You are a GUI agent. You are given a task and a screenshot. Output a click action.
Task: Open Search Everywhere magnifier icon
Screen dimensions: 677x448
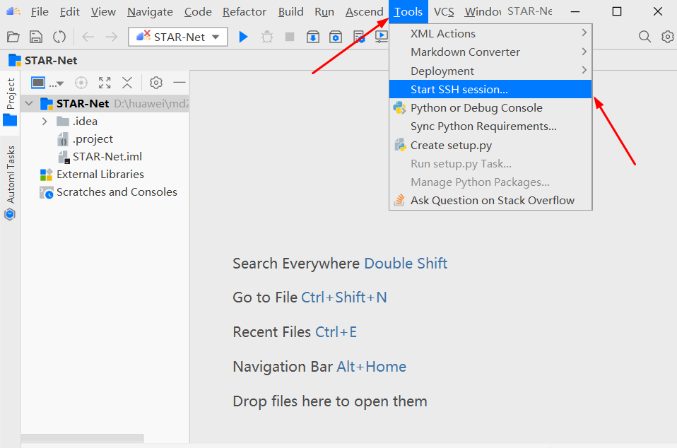(x=644, y=37)
